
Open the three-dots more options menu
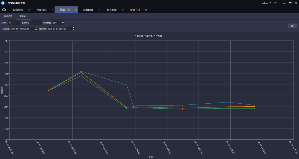pyautogui.click(x=275, y=3)
